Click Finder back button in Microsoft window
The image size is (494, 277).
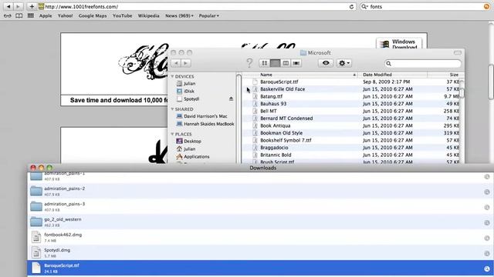(176, 63)
